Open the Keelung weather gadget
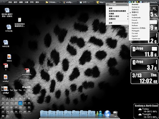The image size is (159, 119). pyautogui.click(x=146, y=111)
